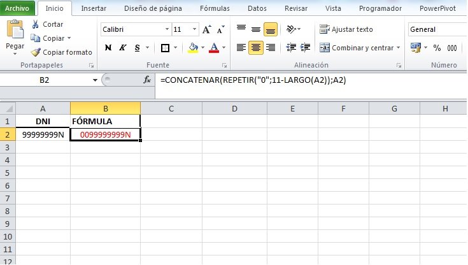The height and width of the screenshot is (265, 468).
Task: Click the insert function fx icon
Action: point(147,80)
